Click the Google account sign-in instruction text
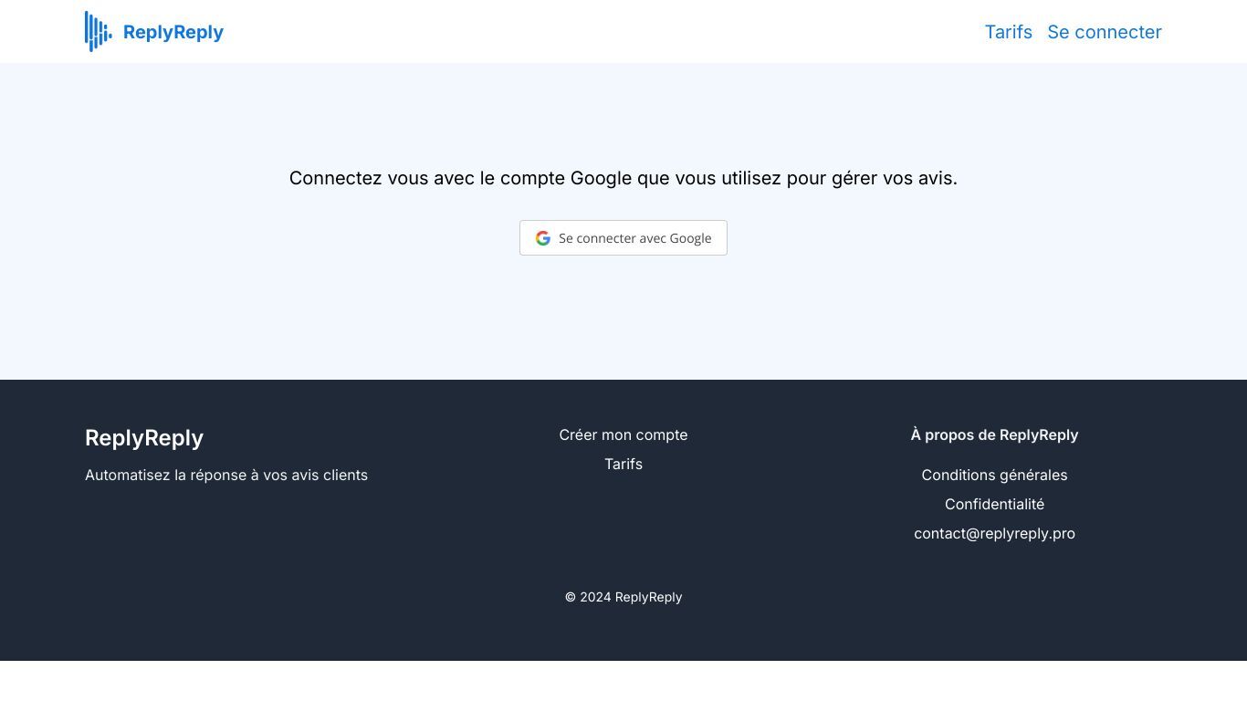 click(x=623, y=178)
